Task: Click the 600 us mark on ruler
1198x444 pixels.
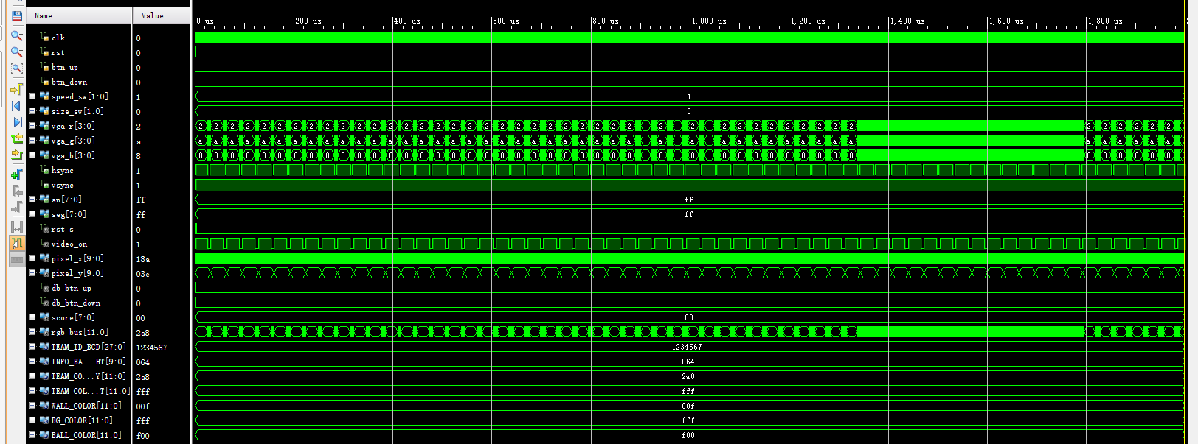Action: pos(506,21)
